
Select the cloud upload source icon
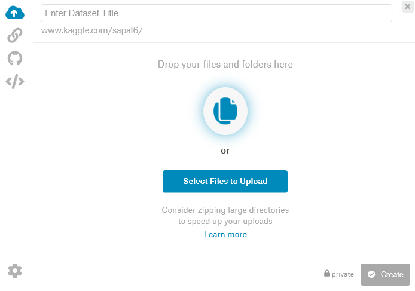pos(15,13)
